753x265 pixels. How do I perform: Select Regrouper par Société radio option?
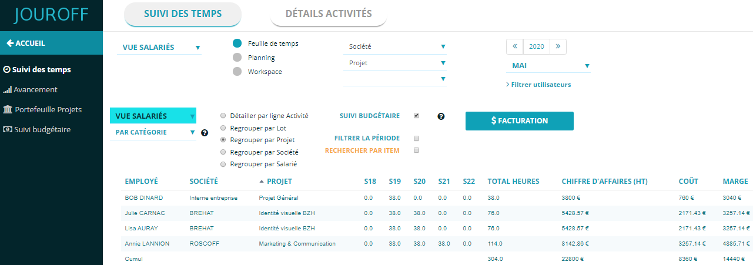(x=223, y=152)
